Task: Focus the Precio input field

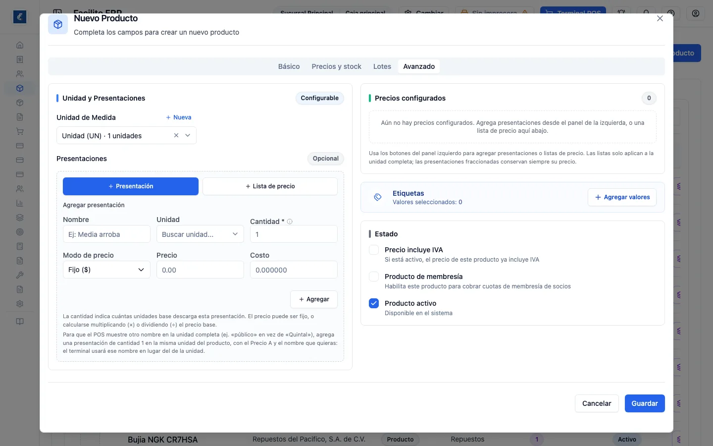Action: click(200, 270)
